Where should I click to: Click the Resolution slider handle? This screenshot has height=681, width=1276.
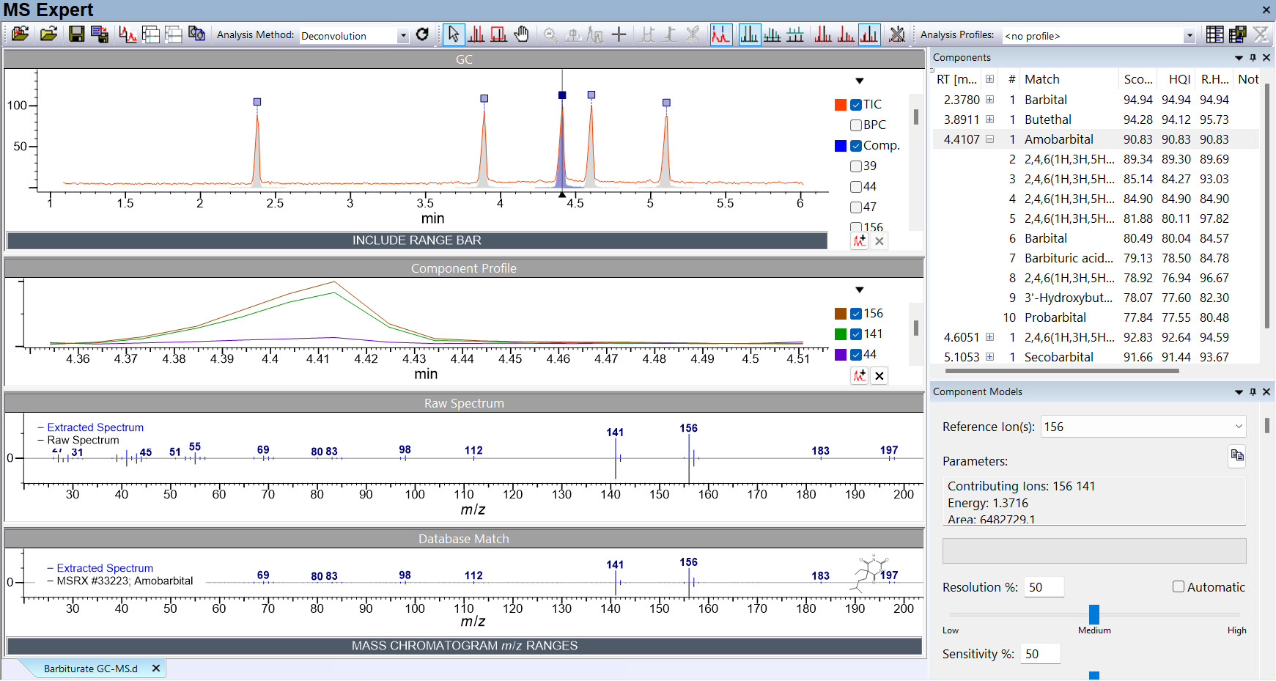point(1094,614)
